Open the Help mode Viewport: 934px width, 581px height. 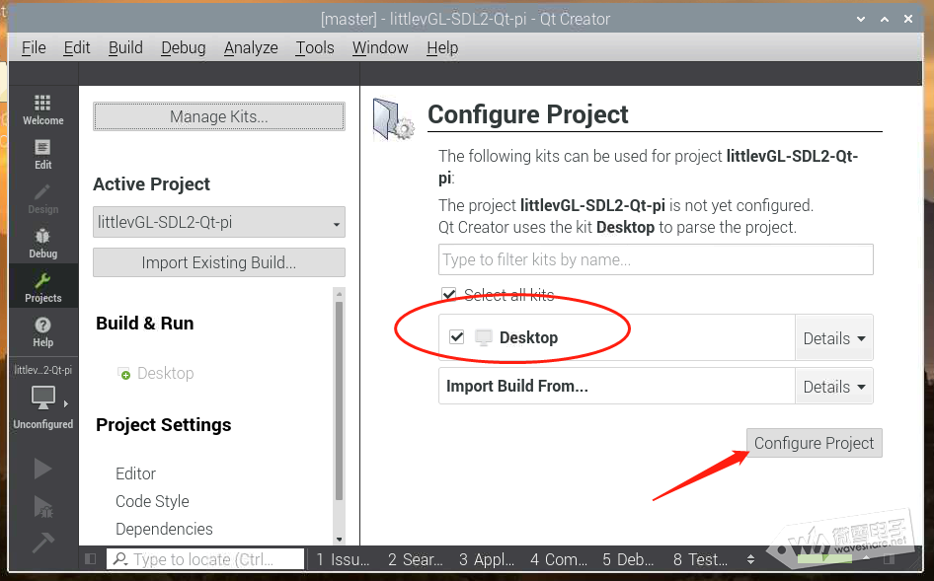coord(42,331)
